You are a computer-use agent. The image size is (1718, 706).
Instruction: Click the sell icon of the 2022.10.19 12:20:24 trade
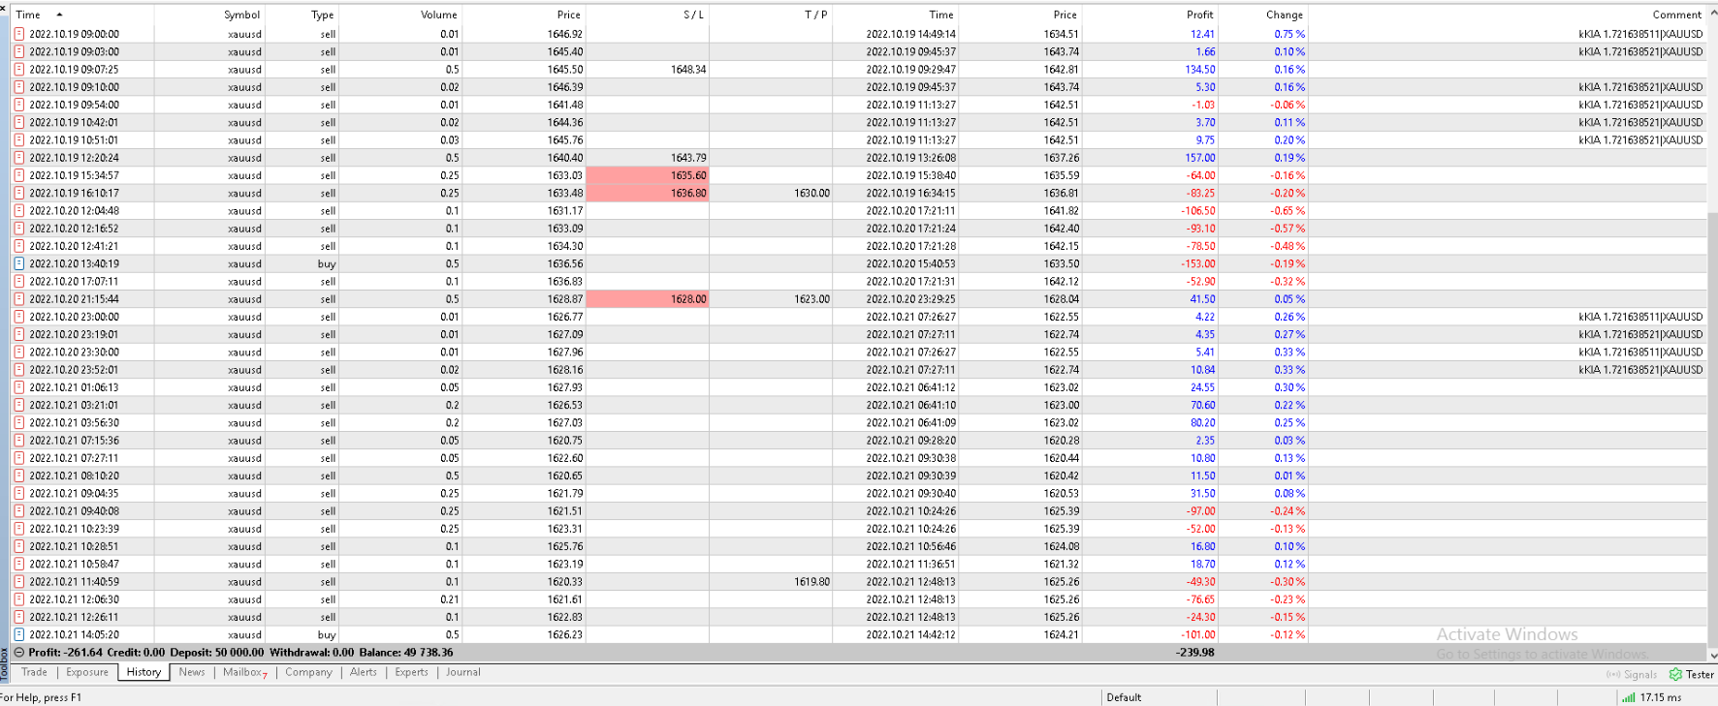point(18,158)
